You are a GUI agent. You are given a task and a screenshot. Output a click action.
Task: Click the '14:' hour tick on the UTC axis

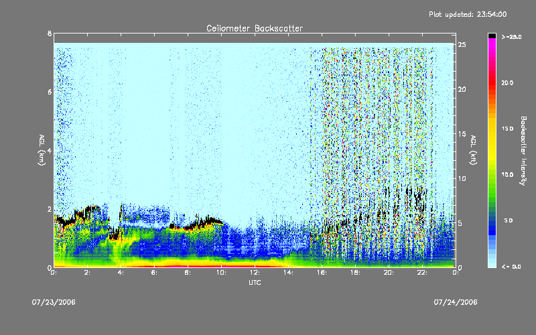pos(288,273)
